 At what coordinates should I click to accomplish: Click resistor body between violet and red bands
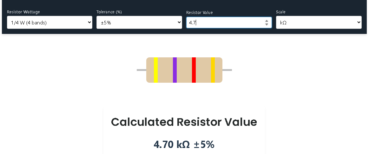(x=184, y=70)
